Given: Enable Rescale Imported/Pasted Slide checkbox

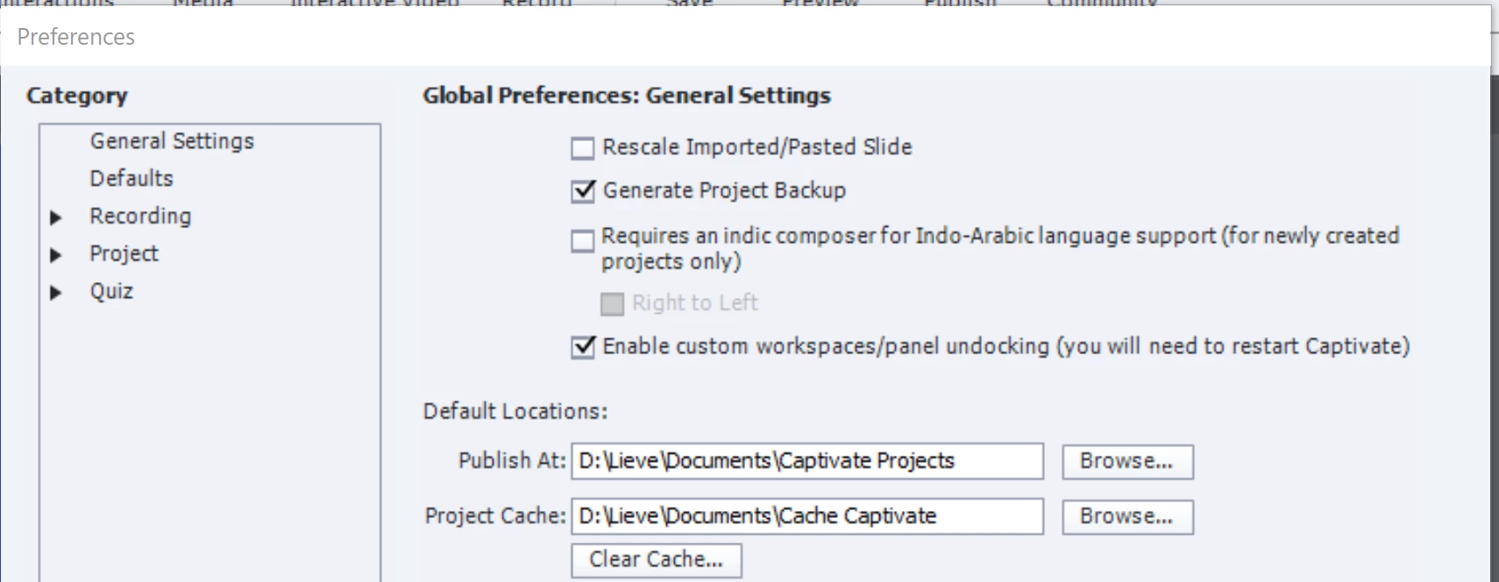Looking at the screenshot, I should pyautogui.click(x=583, y=148).
